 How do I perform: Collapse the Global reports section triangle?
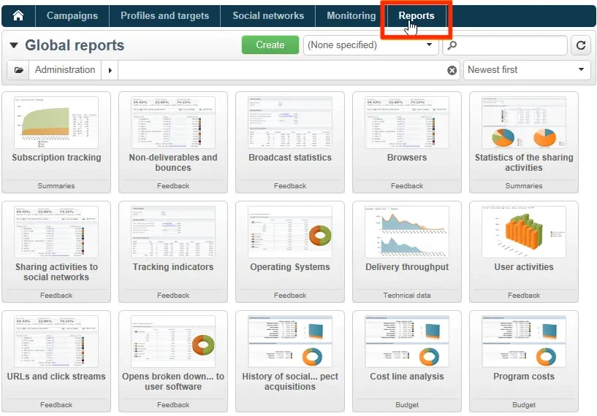point(14,45)
